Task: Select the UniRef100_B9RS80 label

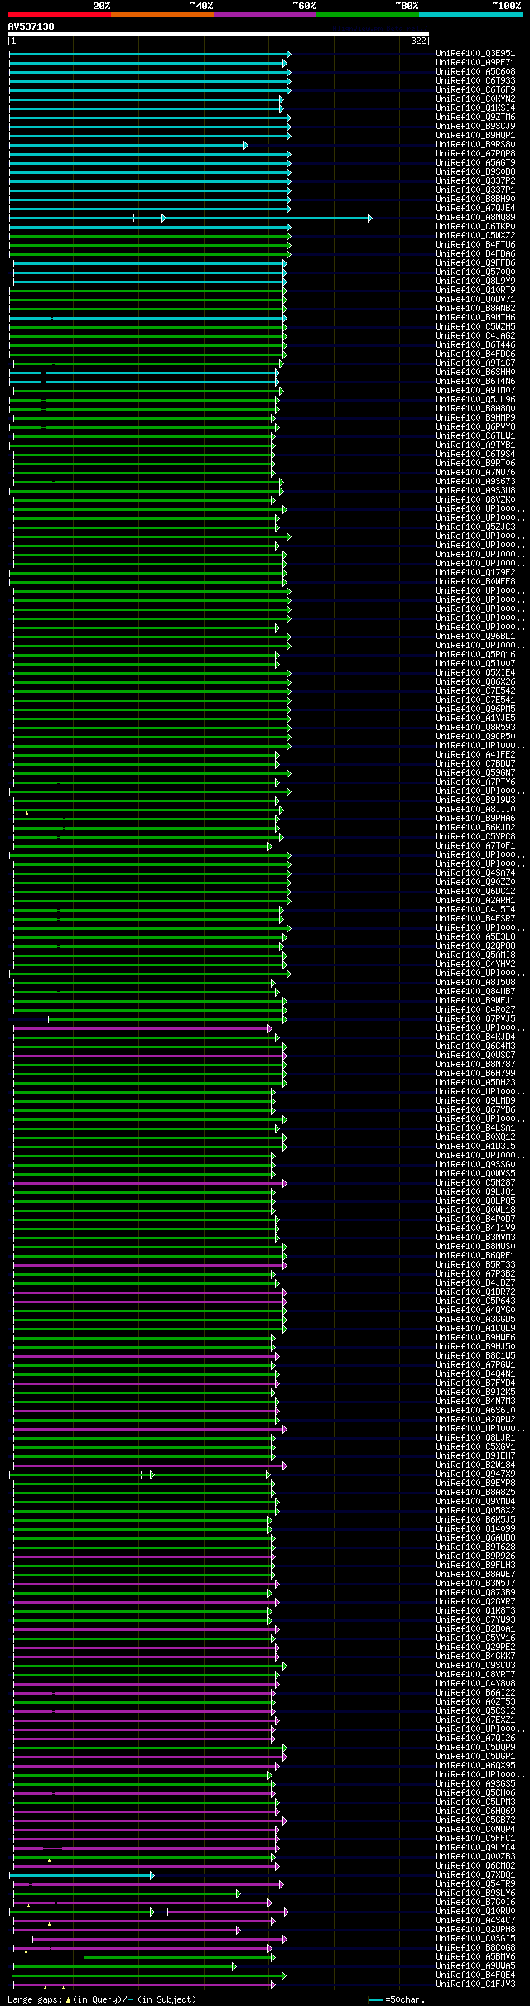Action: (475, 145)
